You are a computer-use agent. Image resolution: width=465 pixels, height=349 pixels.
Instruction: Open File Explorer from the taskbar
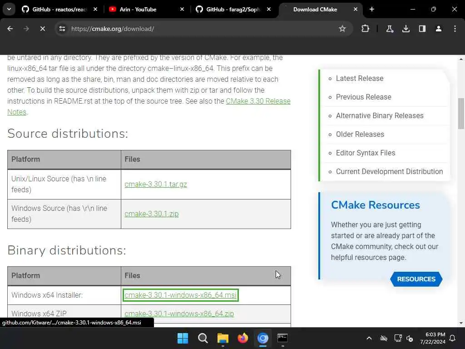tap(223, 338)
